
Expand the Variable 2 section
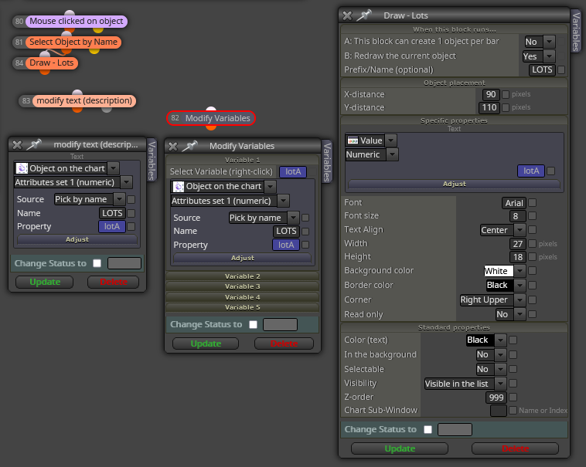point(242,276)
